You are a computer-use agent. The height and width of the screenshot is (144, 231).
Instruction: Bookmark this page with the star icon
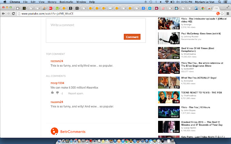click(222, 14)
